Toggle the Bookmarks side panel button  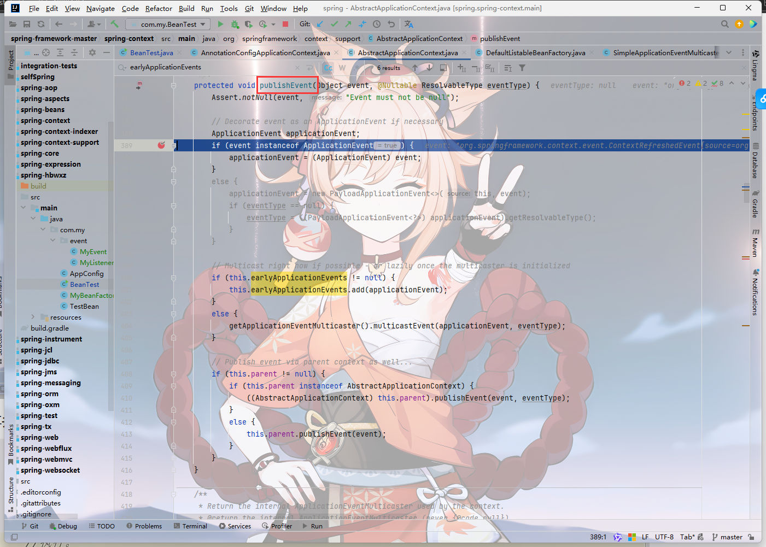[10, 444]
